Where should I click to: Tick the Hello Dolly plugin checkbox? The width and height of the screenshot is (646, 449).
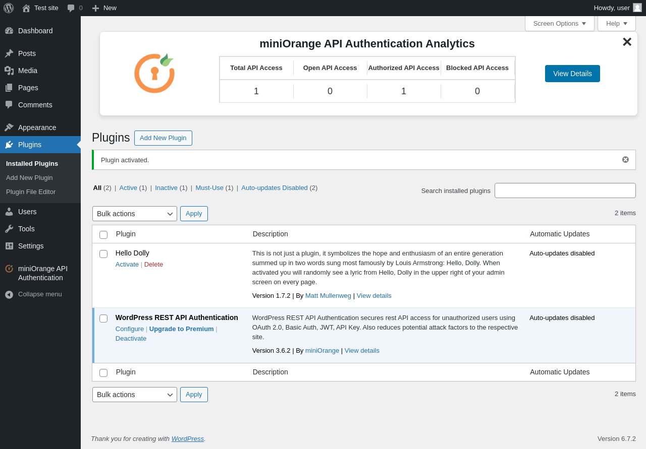click(x=103, y=254)
